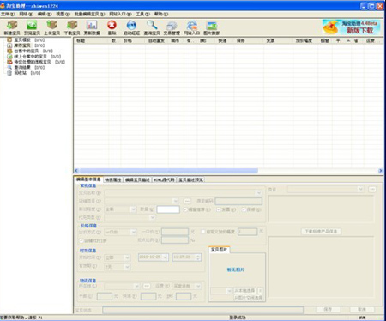The width and height of the screenshot is (386, 321).
Task: Open the 批量编辑宝贝 menu
Action: pyautogui.click(x=89, y=14)
